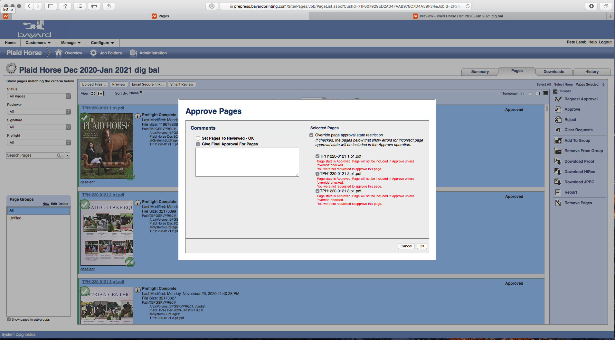The image size is (615, 340).
Task: Click the Download JPEG icon
Action: pyautogui.click(x=558, y=182)
